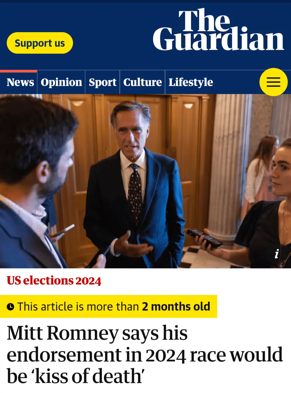Navigate to the Culture tab
Viewport: 291px width, 393px height.
142,82
